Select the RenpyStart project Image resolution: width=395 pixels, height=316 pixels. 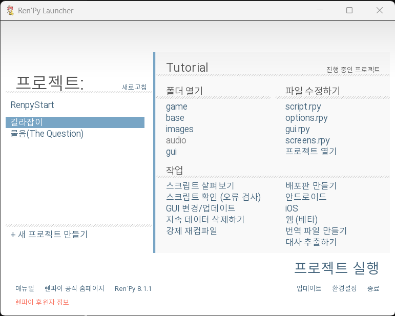32,105
